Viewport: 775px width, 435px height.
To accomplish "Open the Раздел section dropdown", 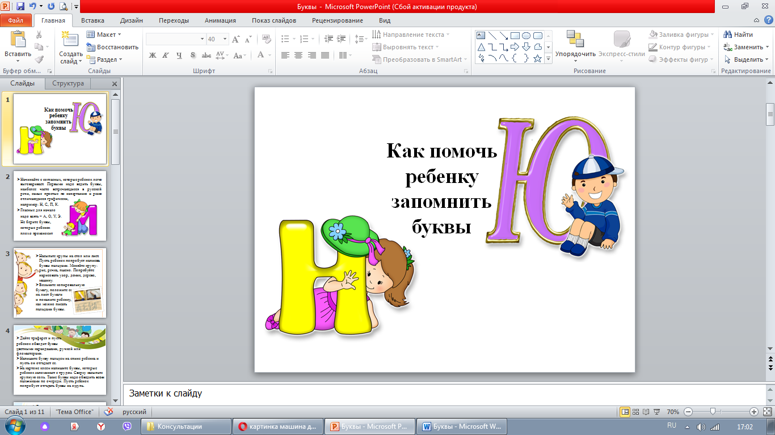I will point(104,59).
